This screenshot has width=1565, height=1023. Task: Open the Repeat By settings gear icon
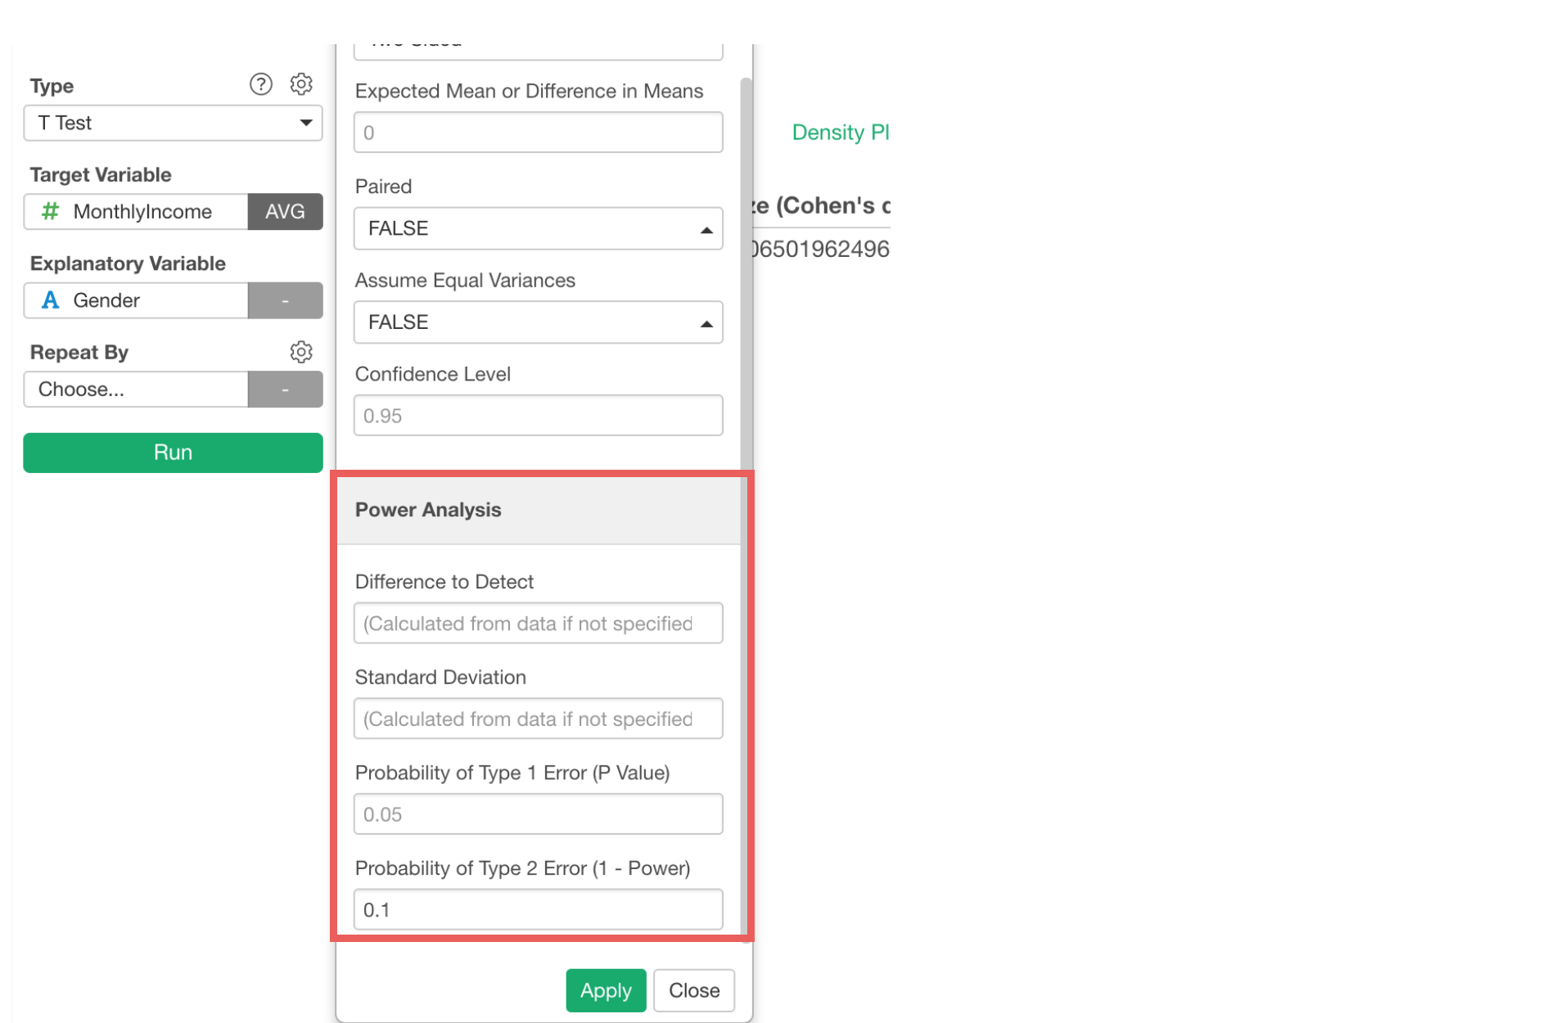pyautogui.click(x=301, y=352)
